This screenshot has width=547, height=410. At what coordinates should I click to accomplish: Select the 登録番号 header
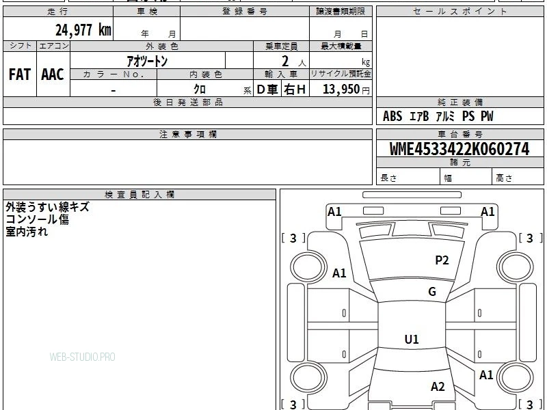pyautogui.click(x=245, y=12)
